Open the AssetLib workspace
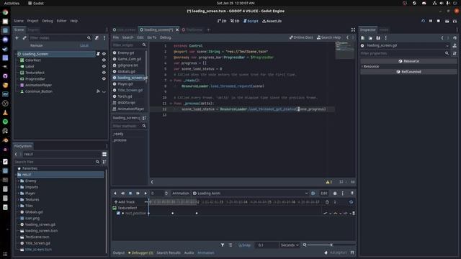 tap(272, 21)
